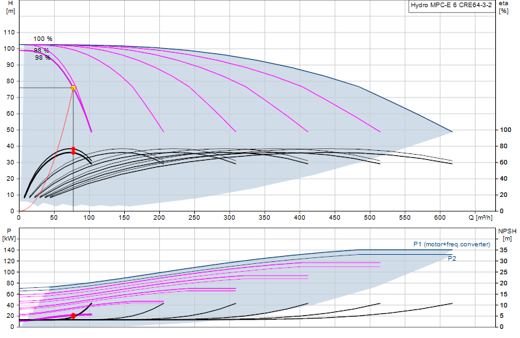
Task: Click the 400 tick on the flow axis
Action: [300, 218]
